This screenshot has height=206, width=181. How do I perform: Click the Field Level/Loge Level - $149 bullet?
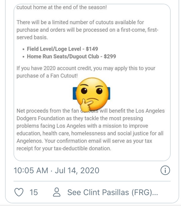[x=62, y=49]
